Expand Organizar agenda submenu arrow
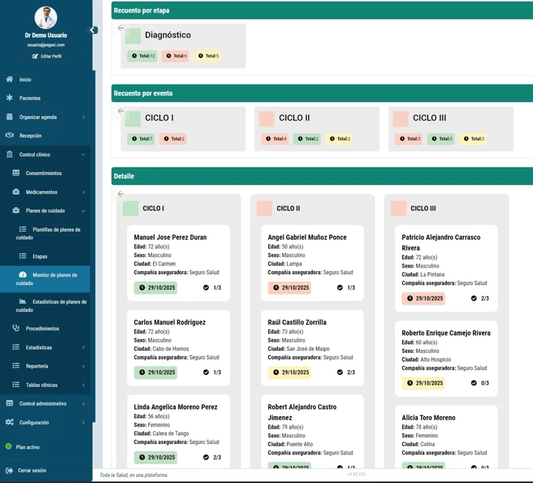This screenshot has height=483, width=533. click(x=84, y=117)
